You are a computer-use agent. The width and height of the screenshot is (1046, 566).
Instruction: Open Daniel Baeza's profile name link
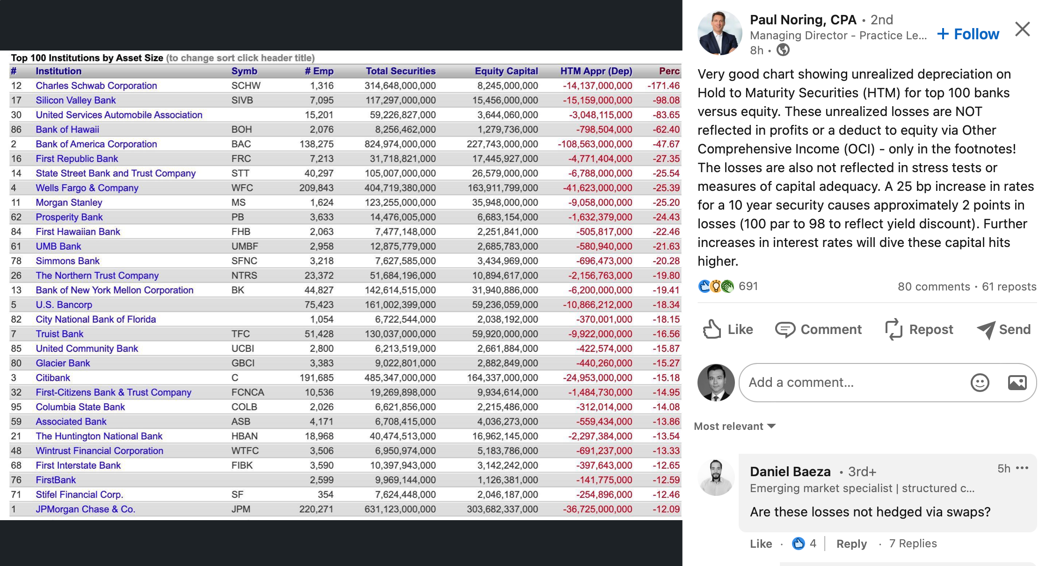pyautogui.click(x=790, y=472)
